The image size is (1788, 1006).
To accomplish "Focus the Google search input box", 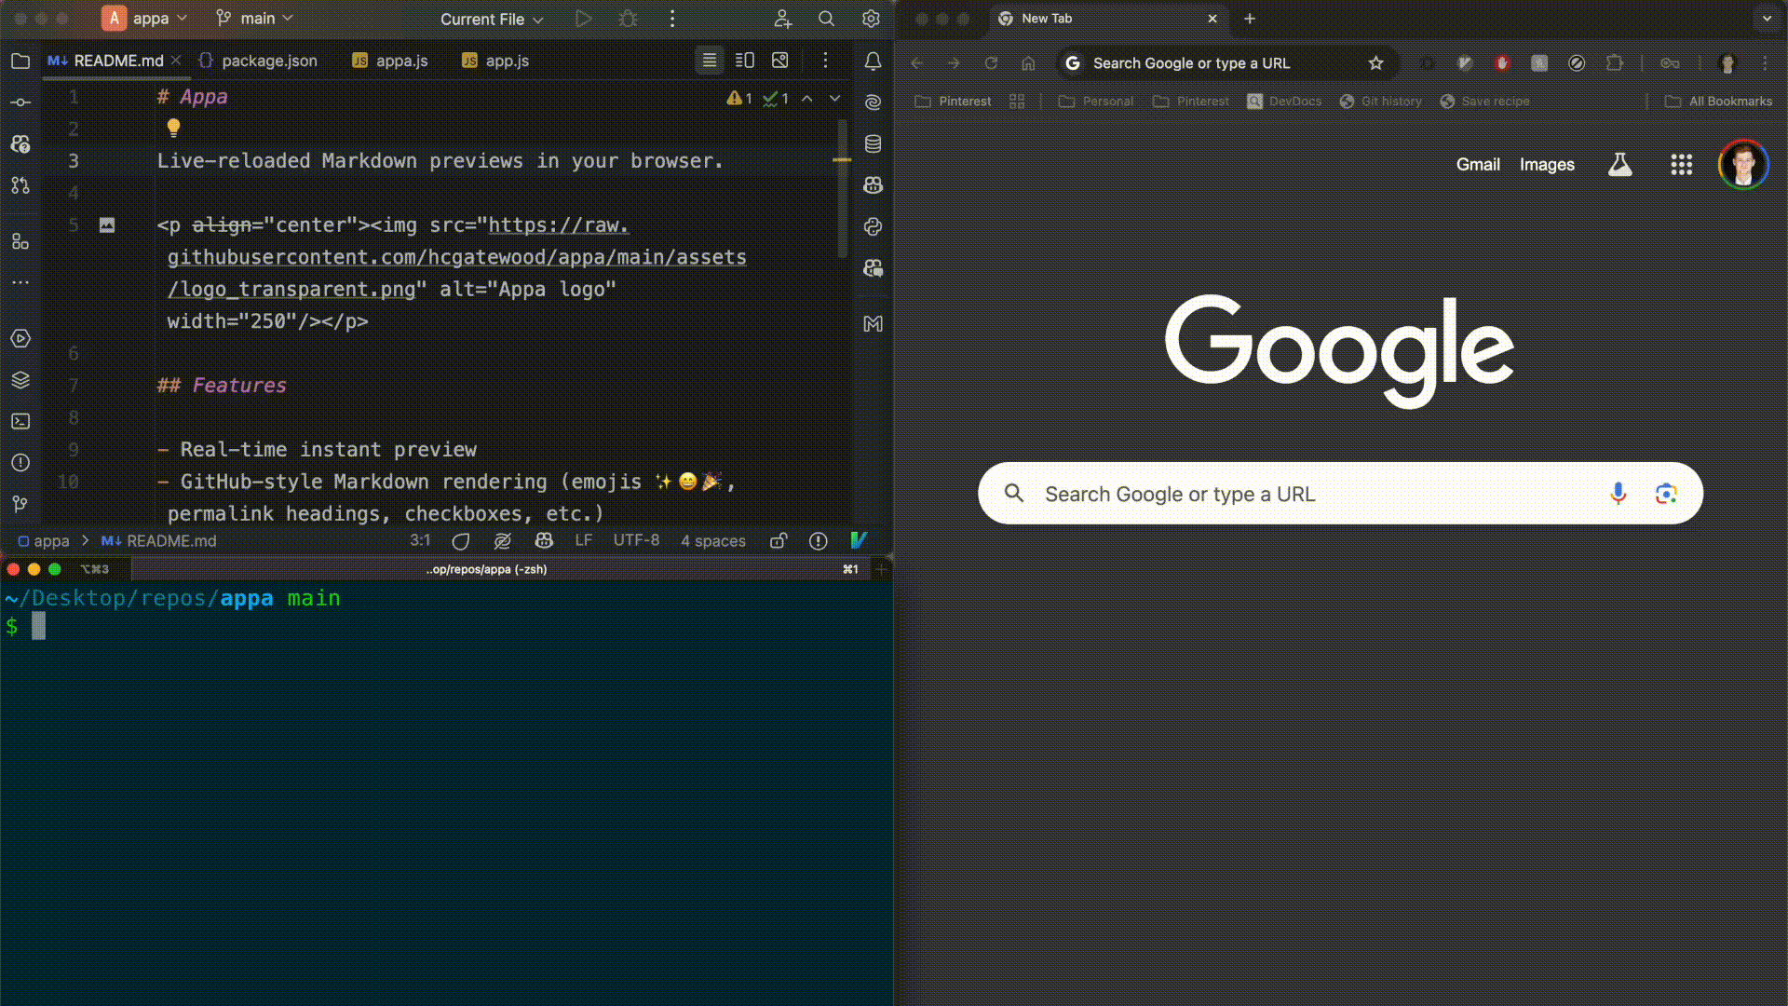I will (1304, 494).
